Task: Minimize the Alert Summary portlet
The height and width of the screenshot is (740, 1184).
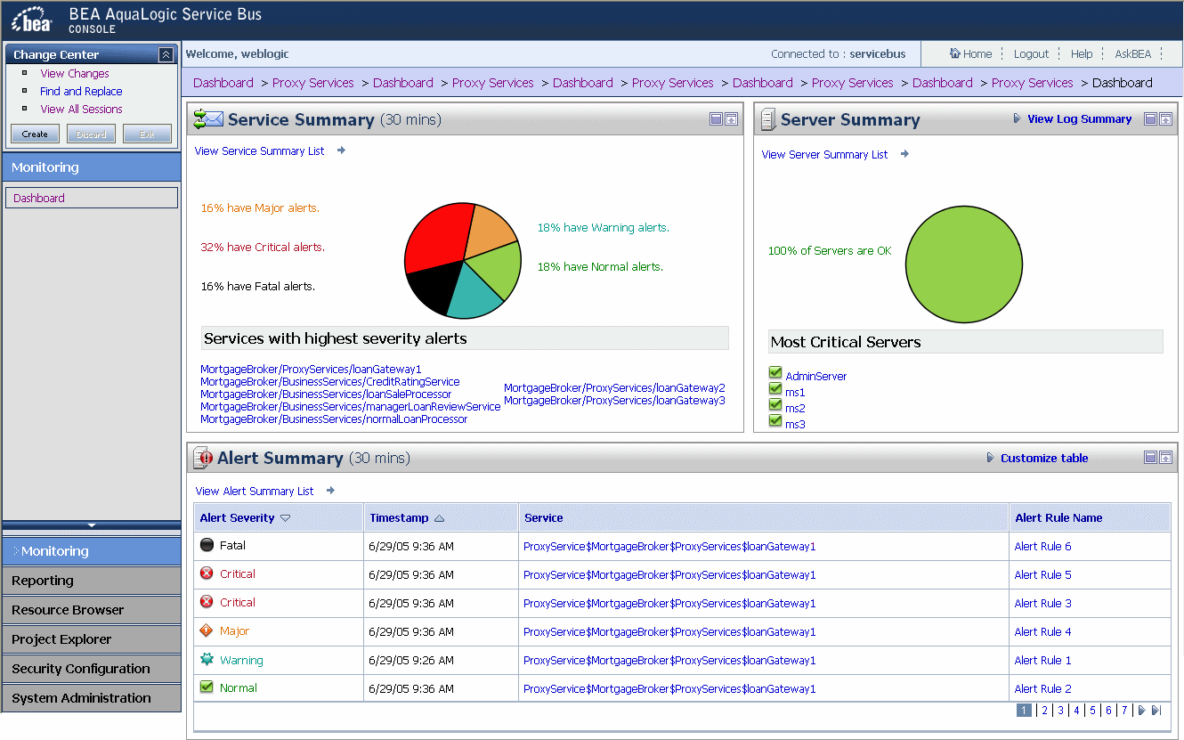Action: pyautogui.click(x=1150, y=458)
